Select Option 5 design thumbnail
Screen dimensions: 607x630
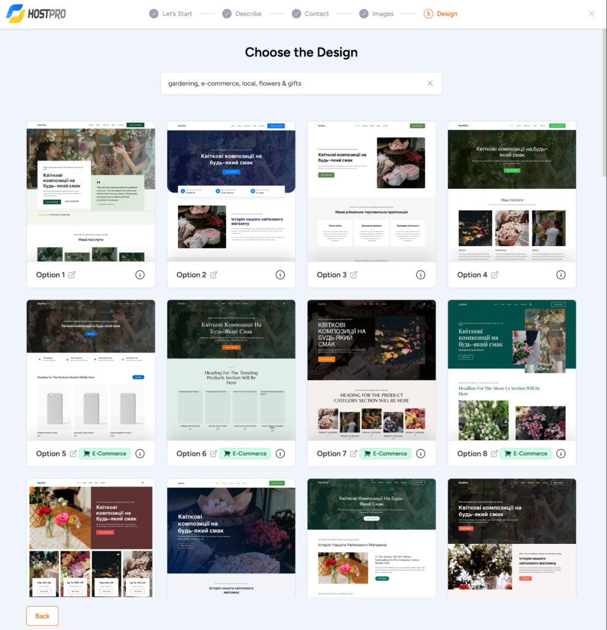91,370
